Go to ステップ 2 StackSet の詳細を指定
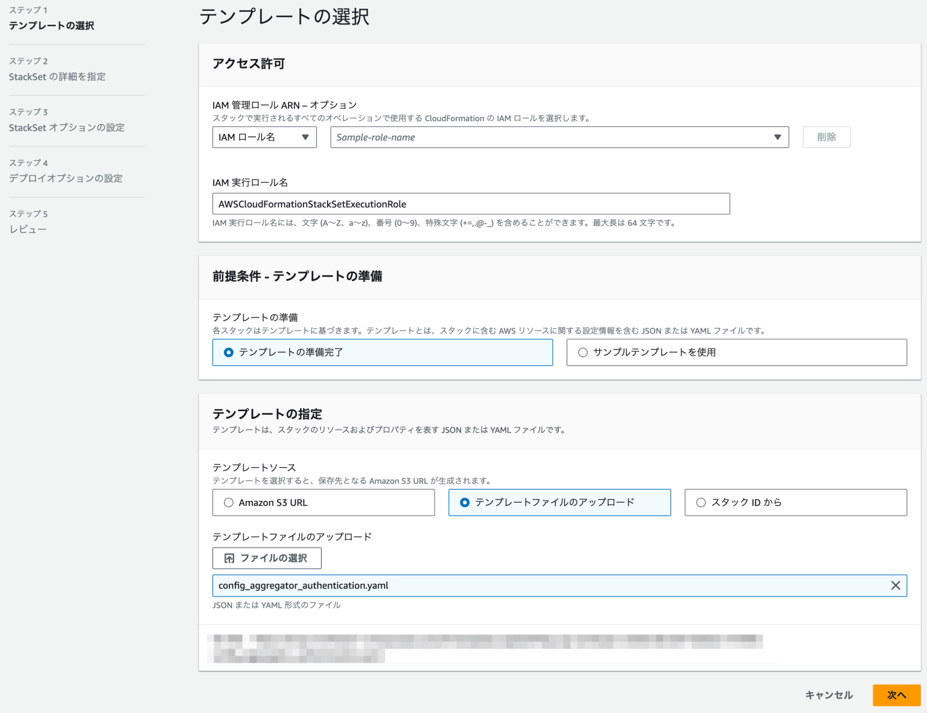927x713 pixels. 57,77
